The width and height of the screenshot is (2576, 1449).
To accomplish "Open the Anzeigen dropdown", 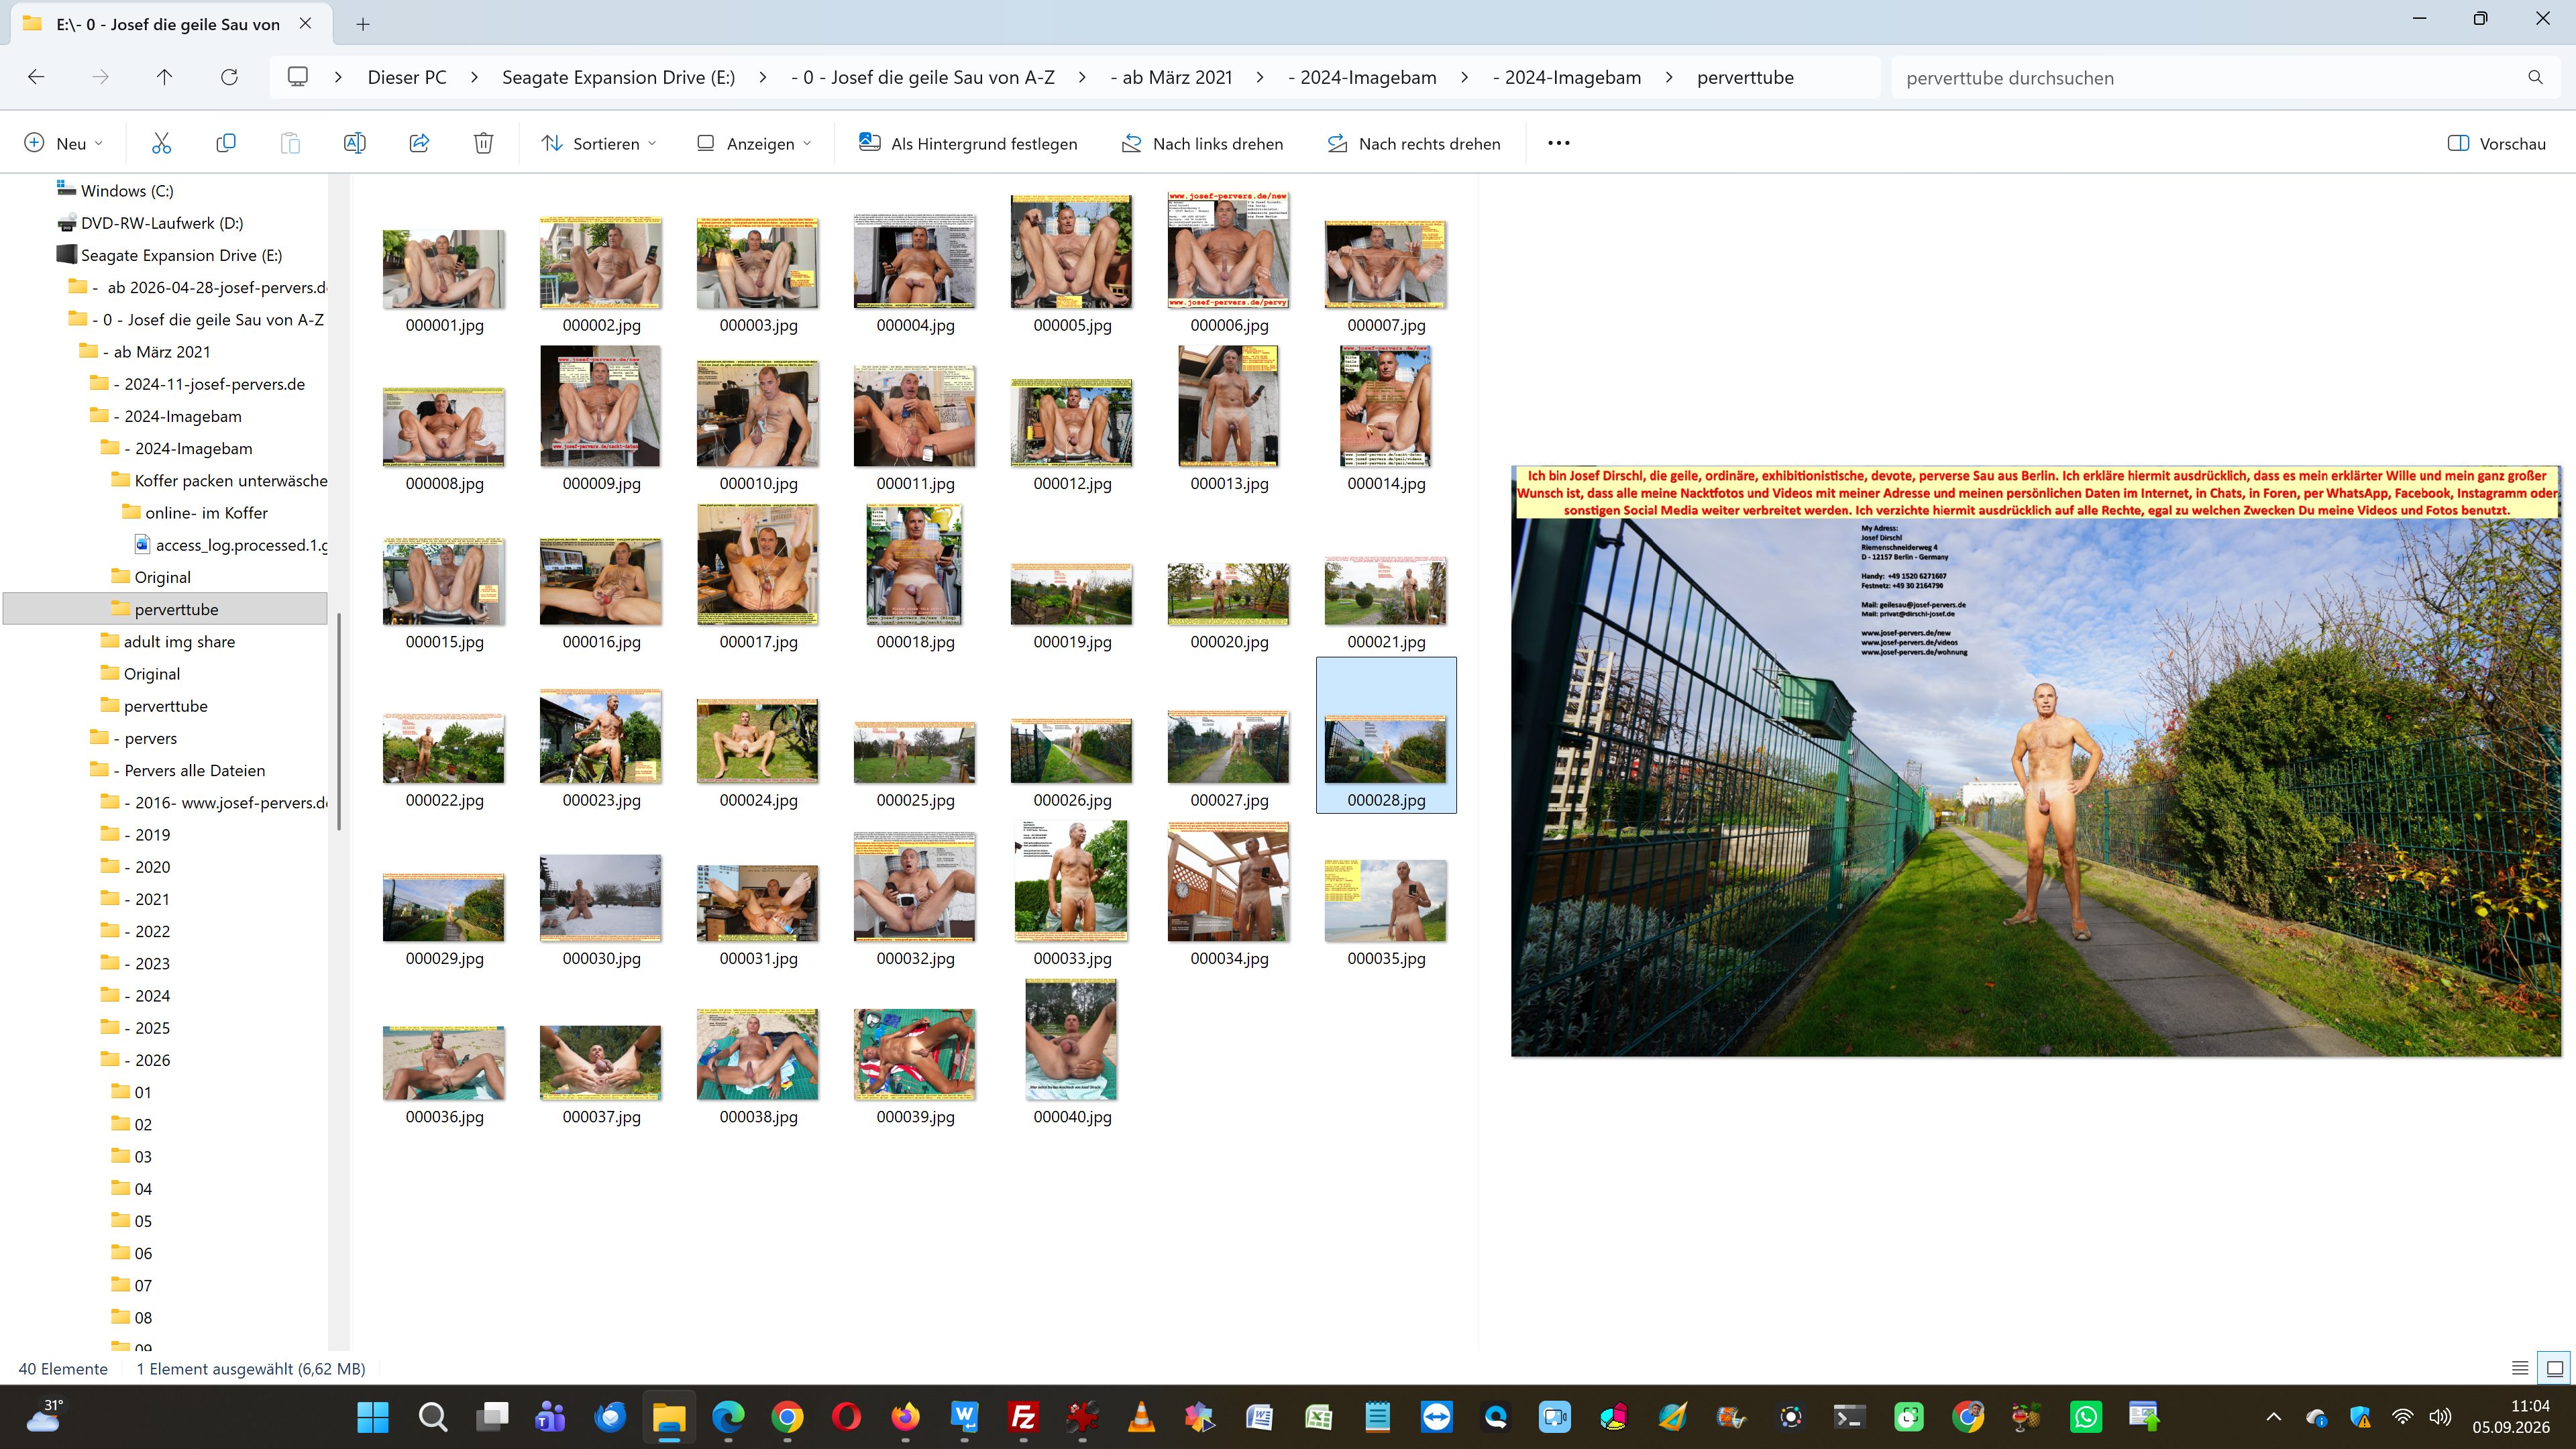I will tap(754, 143).
